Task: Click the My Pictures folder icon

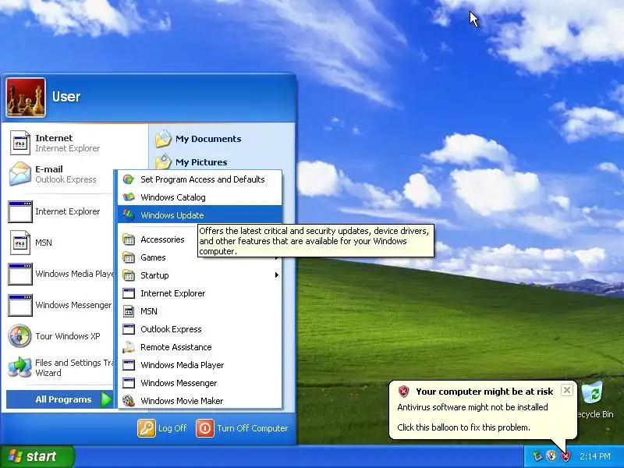Action: pyautogui.click(x=163, y=161)
